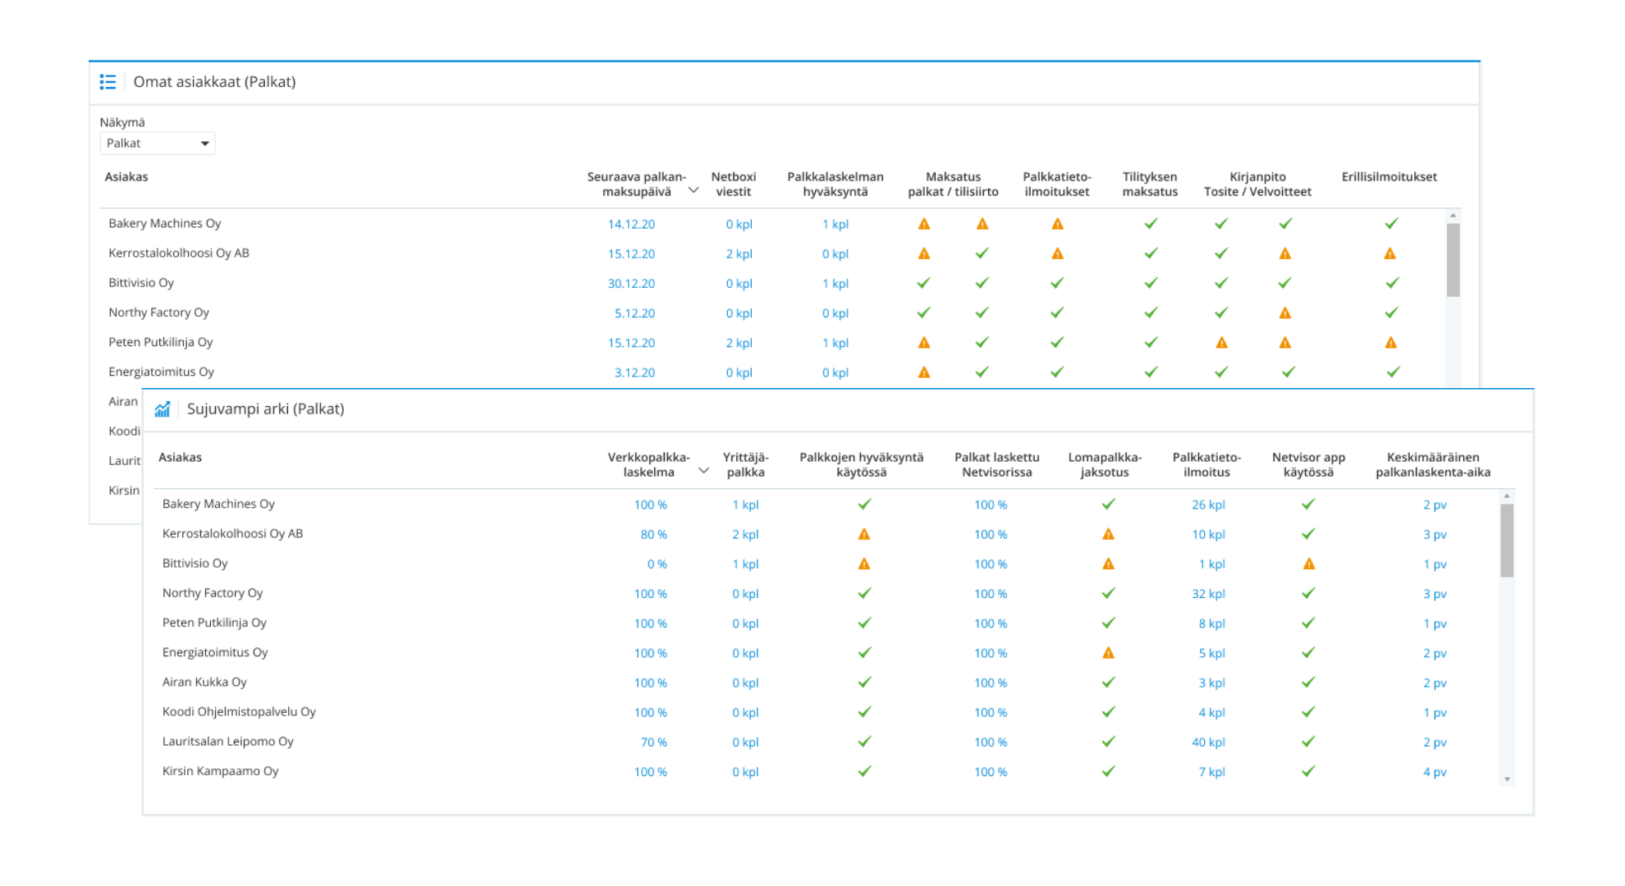The width and height of the screenshot is (1625, 886).
Task: Click Palkkojen hyväksyntä checkmark for Lauritsalan Leipomo Oy
Action: click(x=864, y=742)
